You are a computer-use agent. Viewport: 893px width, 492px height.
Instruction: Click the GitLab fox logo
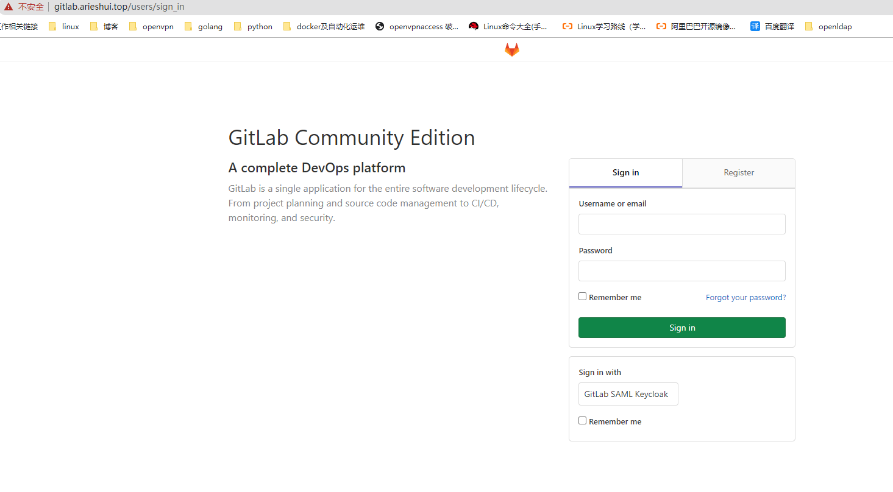(511, 49)
